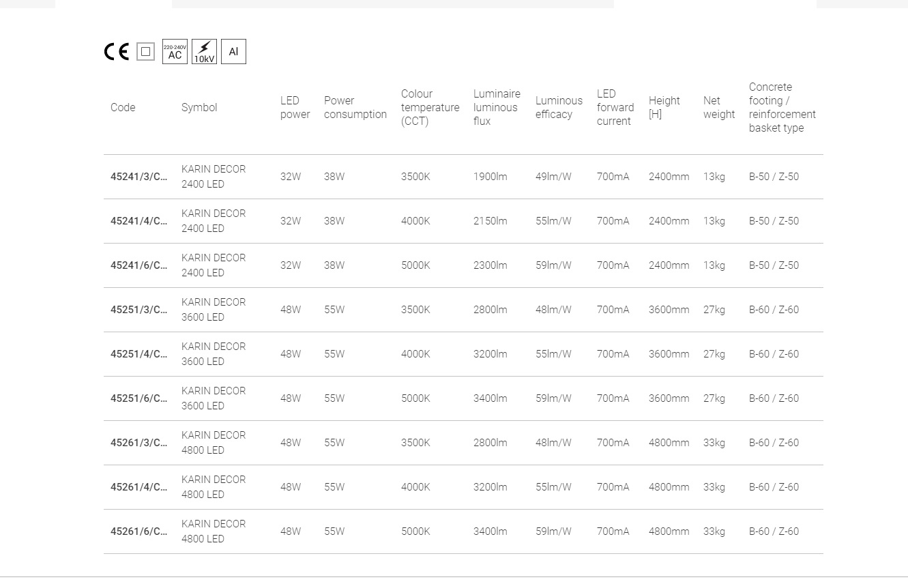This screenshot has height=584, width=908.
Task: Open product code 45261/4/C...
Action: [138, 487]
